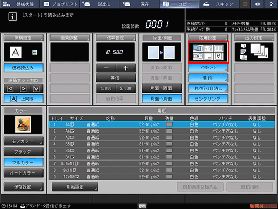Open 用紙設定 paper settings
Viewport: 278px width, 209px height.
[x=75, y=187]
